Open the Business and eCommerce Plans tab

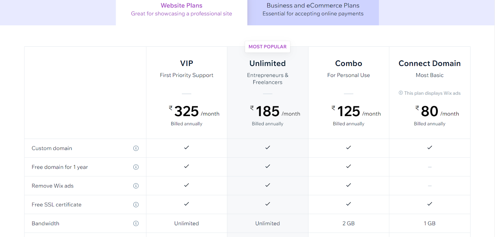313,10
